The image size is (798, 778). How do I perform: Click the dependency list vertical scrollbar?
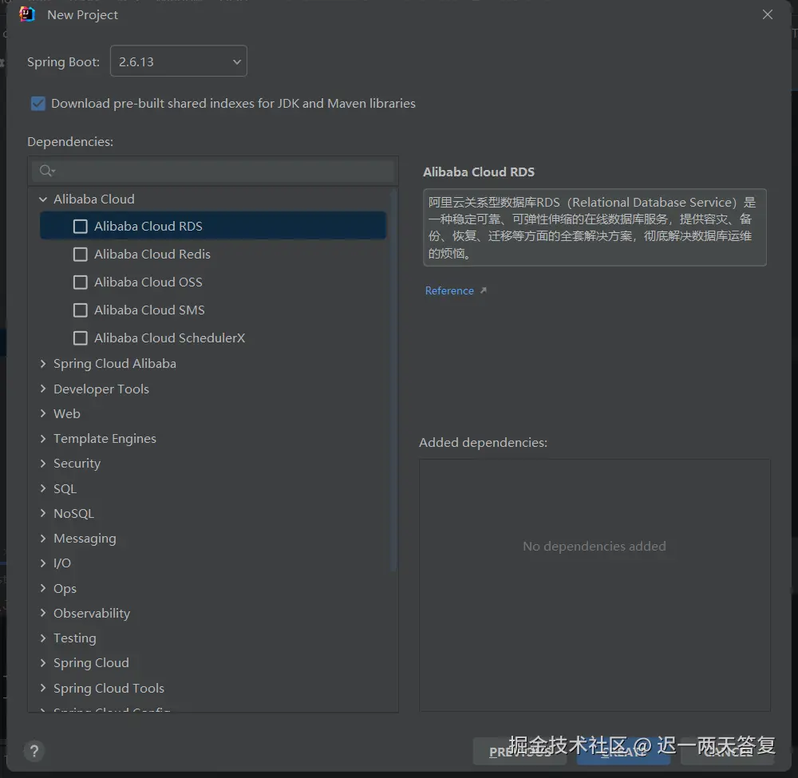point(393,380)
